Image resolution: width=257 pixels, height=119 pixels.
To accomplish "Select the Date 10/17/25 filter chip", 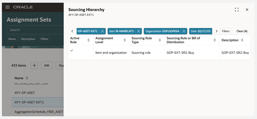I will tap(200, 31).
